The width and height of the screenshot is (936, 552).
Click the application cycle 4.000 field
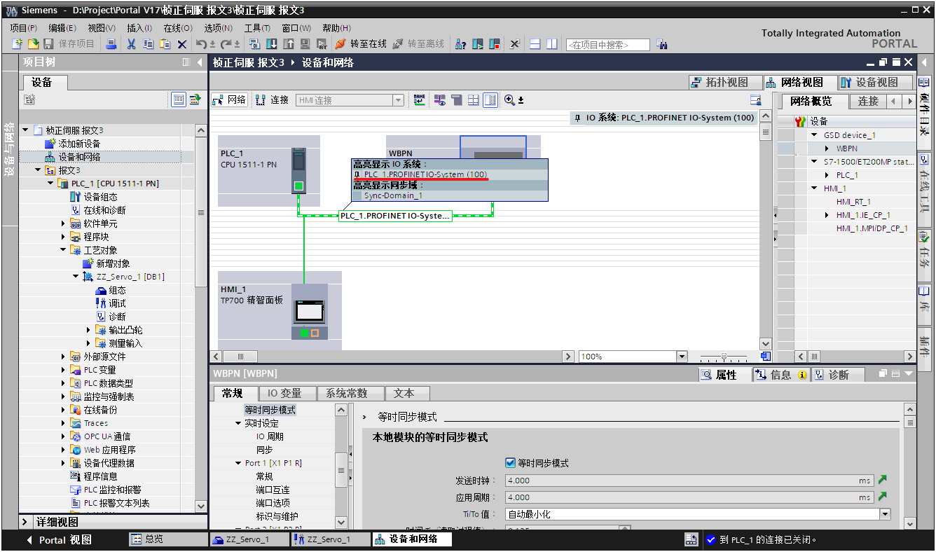coord(689,497)
